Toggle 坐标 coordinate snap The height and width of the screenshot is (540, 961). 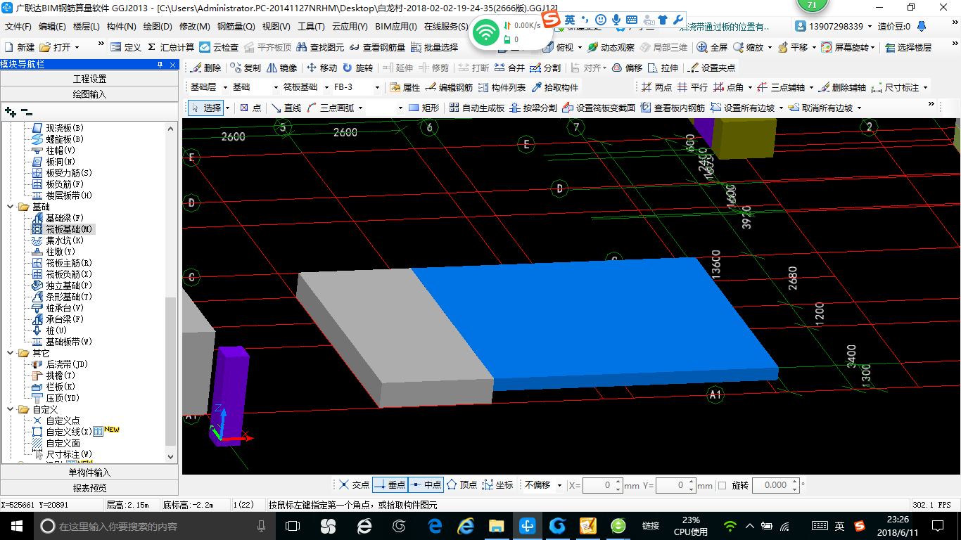pyautogui.click(x=497, y=484)
